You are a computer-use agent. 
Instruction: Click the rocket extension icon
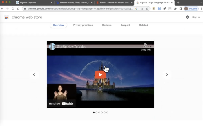click(164, 8)
